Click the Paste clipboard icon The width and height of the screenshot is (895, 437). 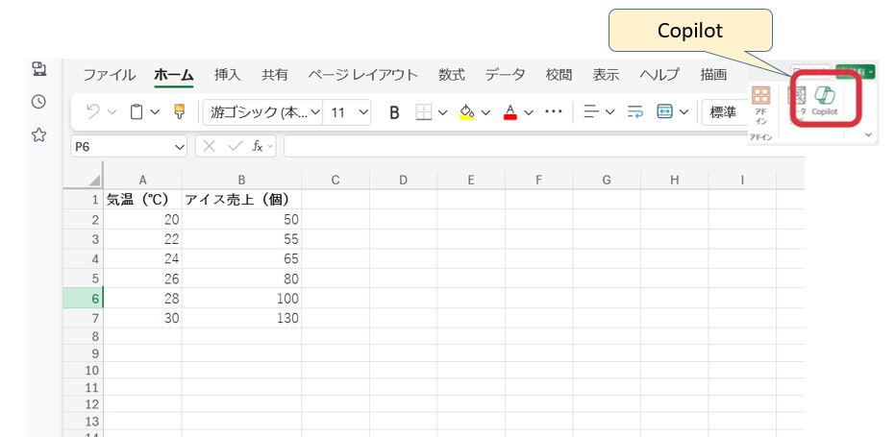(x=137, y=111)
